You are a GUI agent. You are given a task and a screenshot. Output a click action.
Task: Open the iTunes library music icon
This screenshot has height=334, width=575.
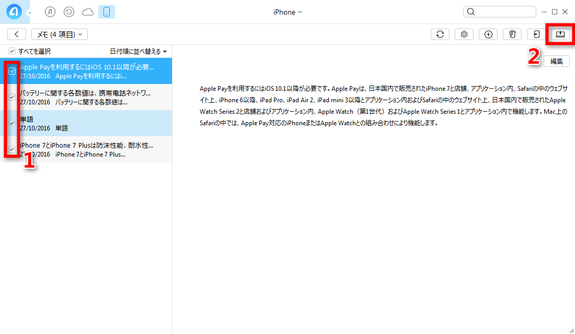(50, 11)
